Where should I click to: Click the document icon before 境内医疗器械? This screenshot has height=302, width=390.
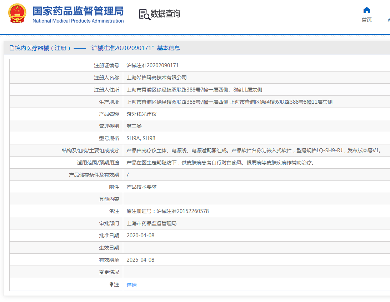pos(12,48)
